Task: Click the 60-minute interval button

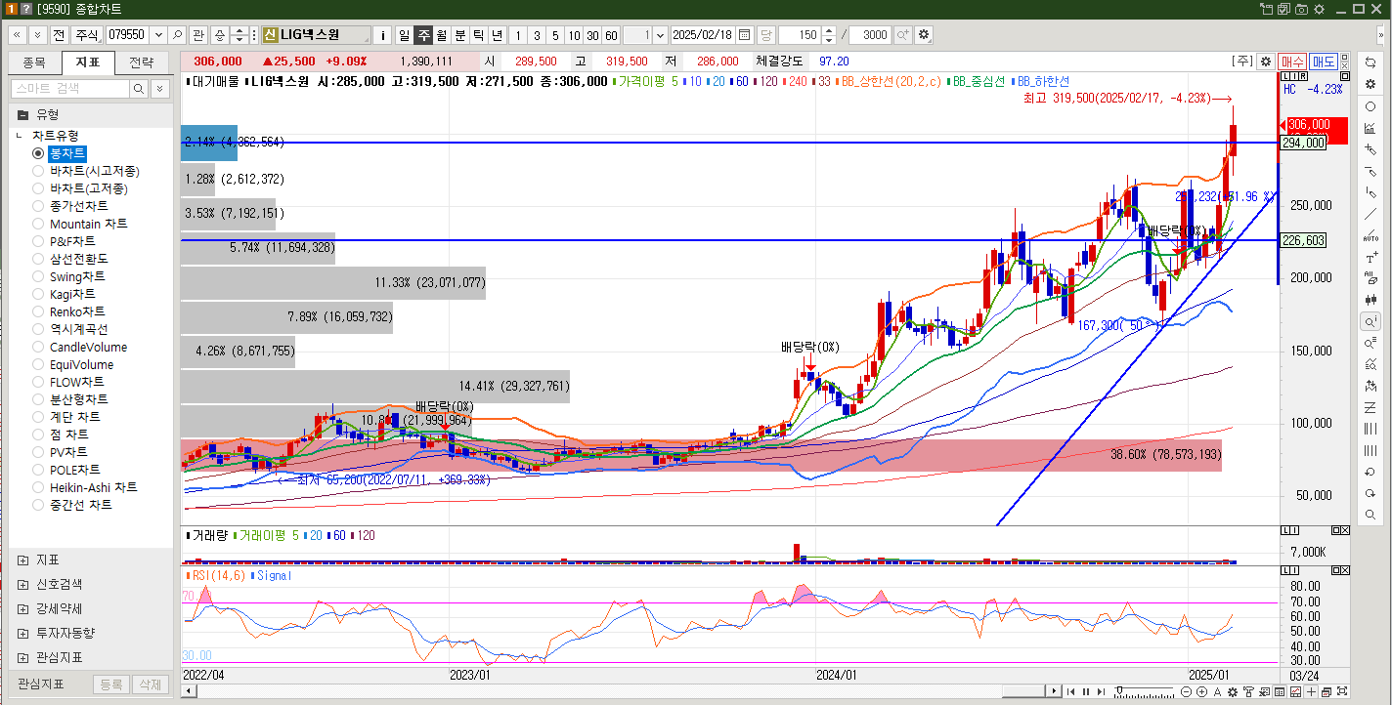Action: pyautogui.click(x=611, y=34)
